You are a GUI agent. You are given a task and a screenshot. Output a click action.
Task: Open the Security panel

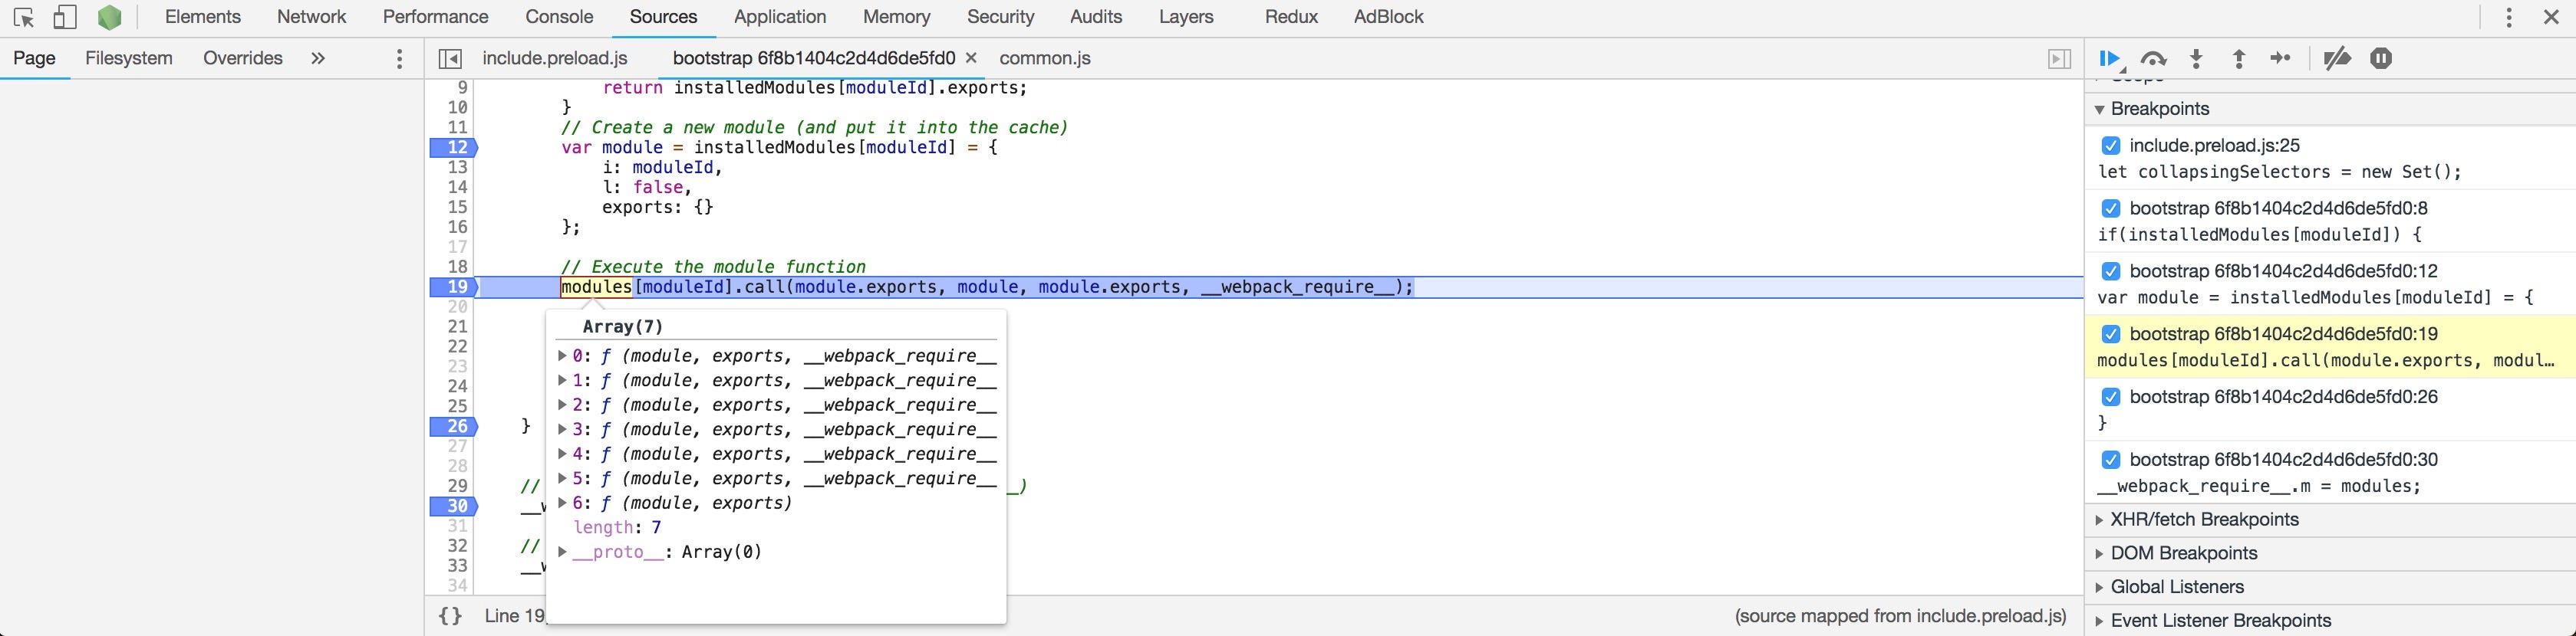1001,17
